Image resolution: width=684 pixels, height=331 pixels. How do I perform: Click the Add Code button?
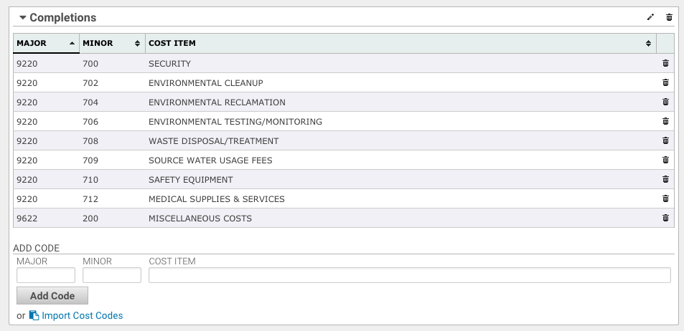(x=52, y=296)
